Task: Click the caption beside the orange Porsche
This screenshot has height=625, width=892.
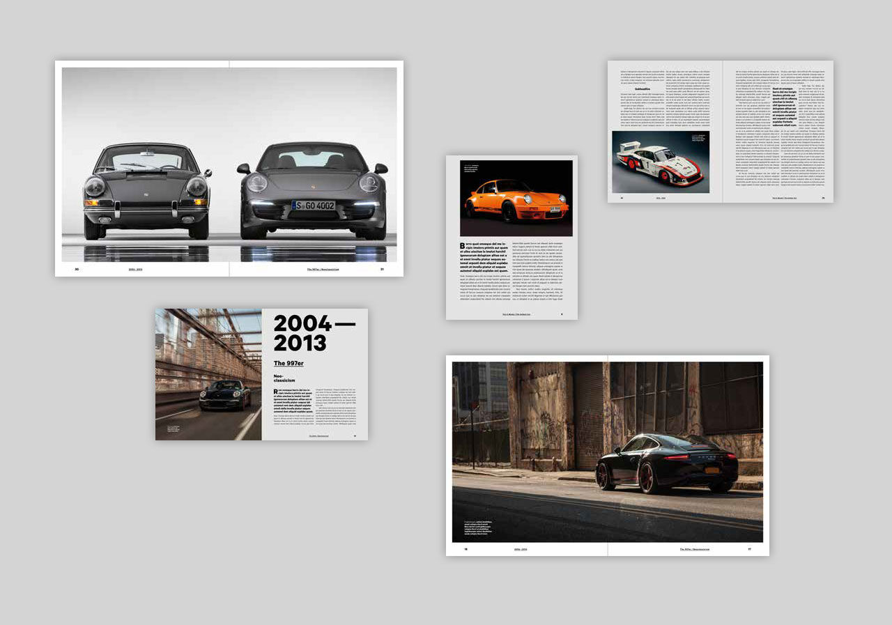Action: coord(472,168)
